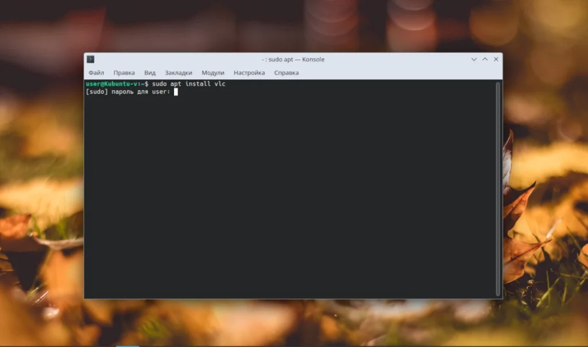The image size is (588, 347).
Task: Close the Konsole window
Action: pos(496,59)
